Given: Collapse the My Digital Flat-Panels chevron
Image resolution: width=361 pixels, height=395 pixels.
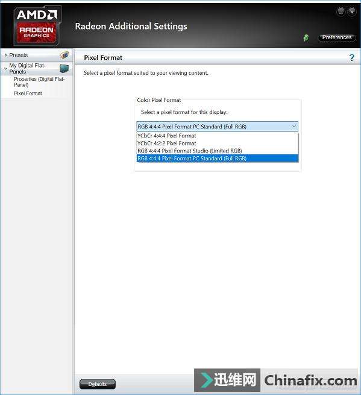Looking at the screenshot, I should click(x=5, y=69).
